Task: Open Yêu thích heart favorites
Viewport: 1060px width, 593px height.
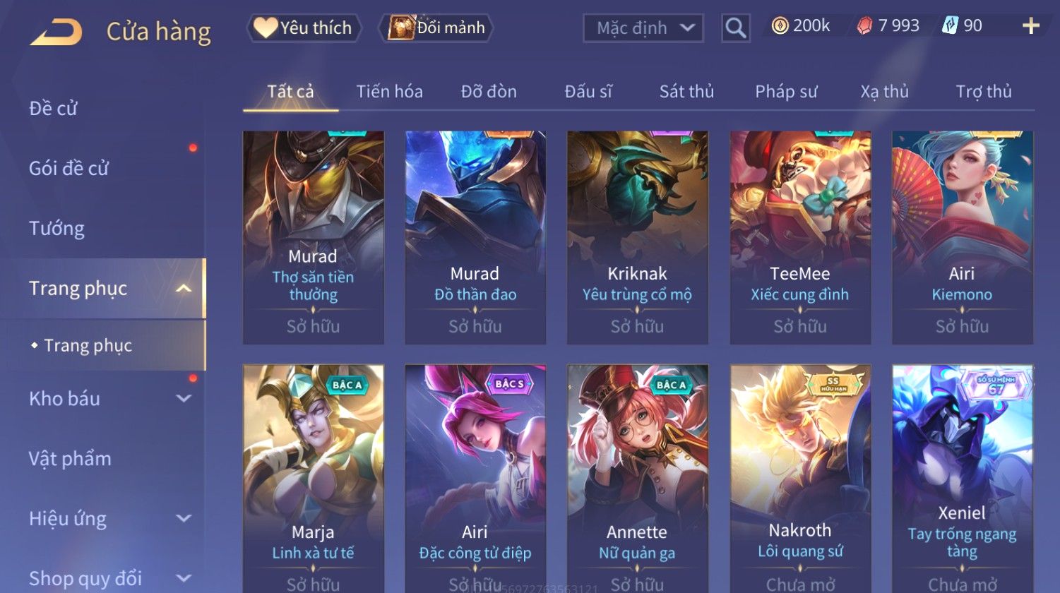Action: (304, 28)
